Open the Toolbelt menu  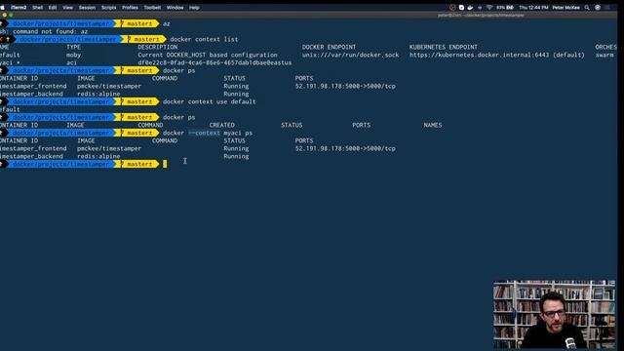pyautogui.click(x=152, y=7)
